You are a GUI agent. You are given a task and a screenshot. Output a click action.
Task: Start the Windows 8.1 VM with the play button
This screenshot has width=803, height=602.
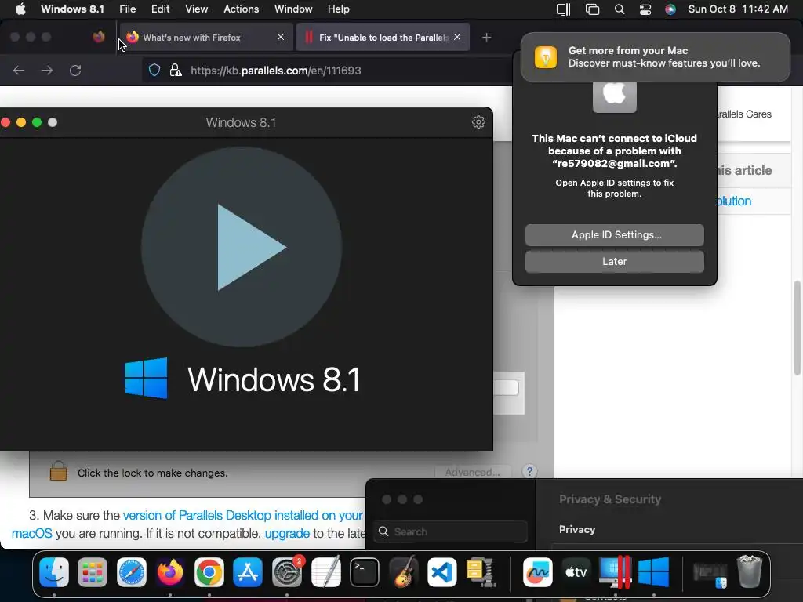pyautogui.click(x=242, y=247)
